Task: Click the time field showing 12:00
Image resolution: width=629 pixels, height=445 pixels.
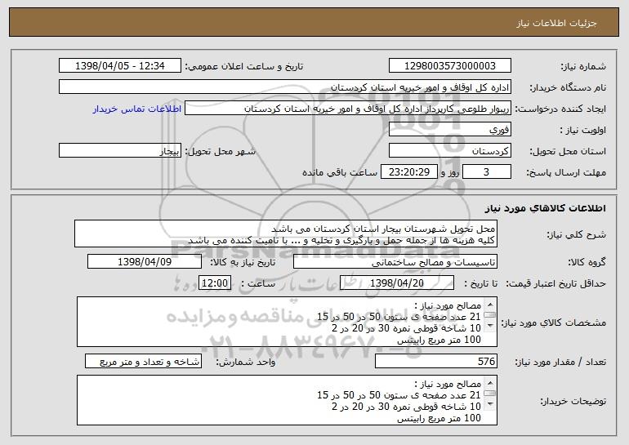Action: pos(215,283)
